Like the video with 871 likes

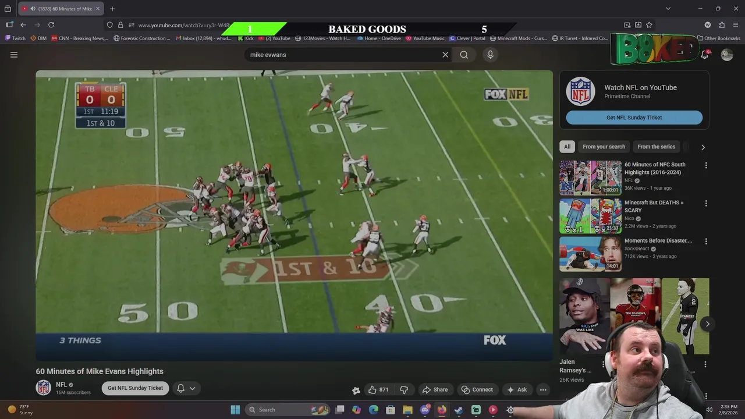(x=378, y=390)
